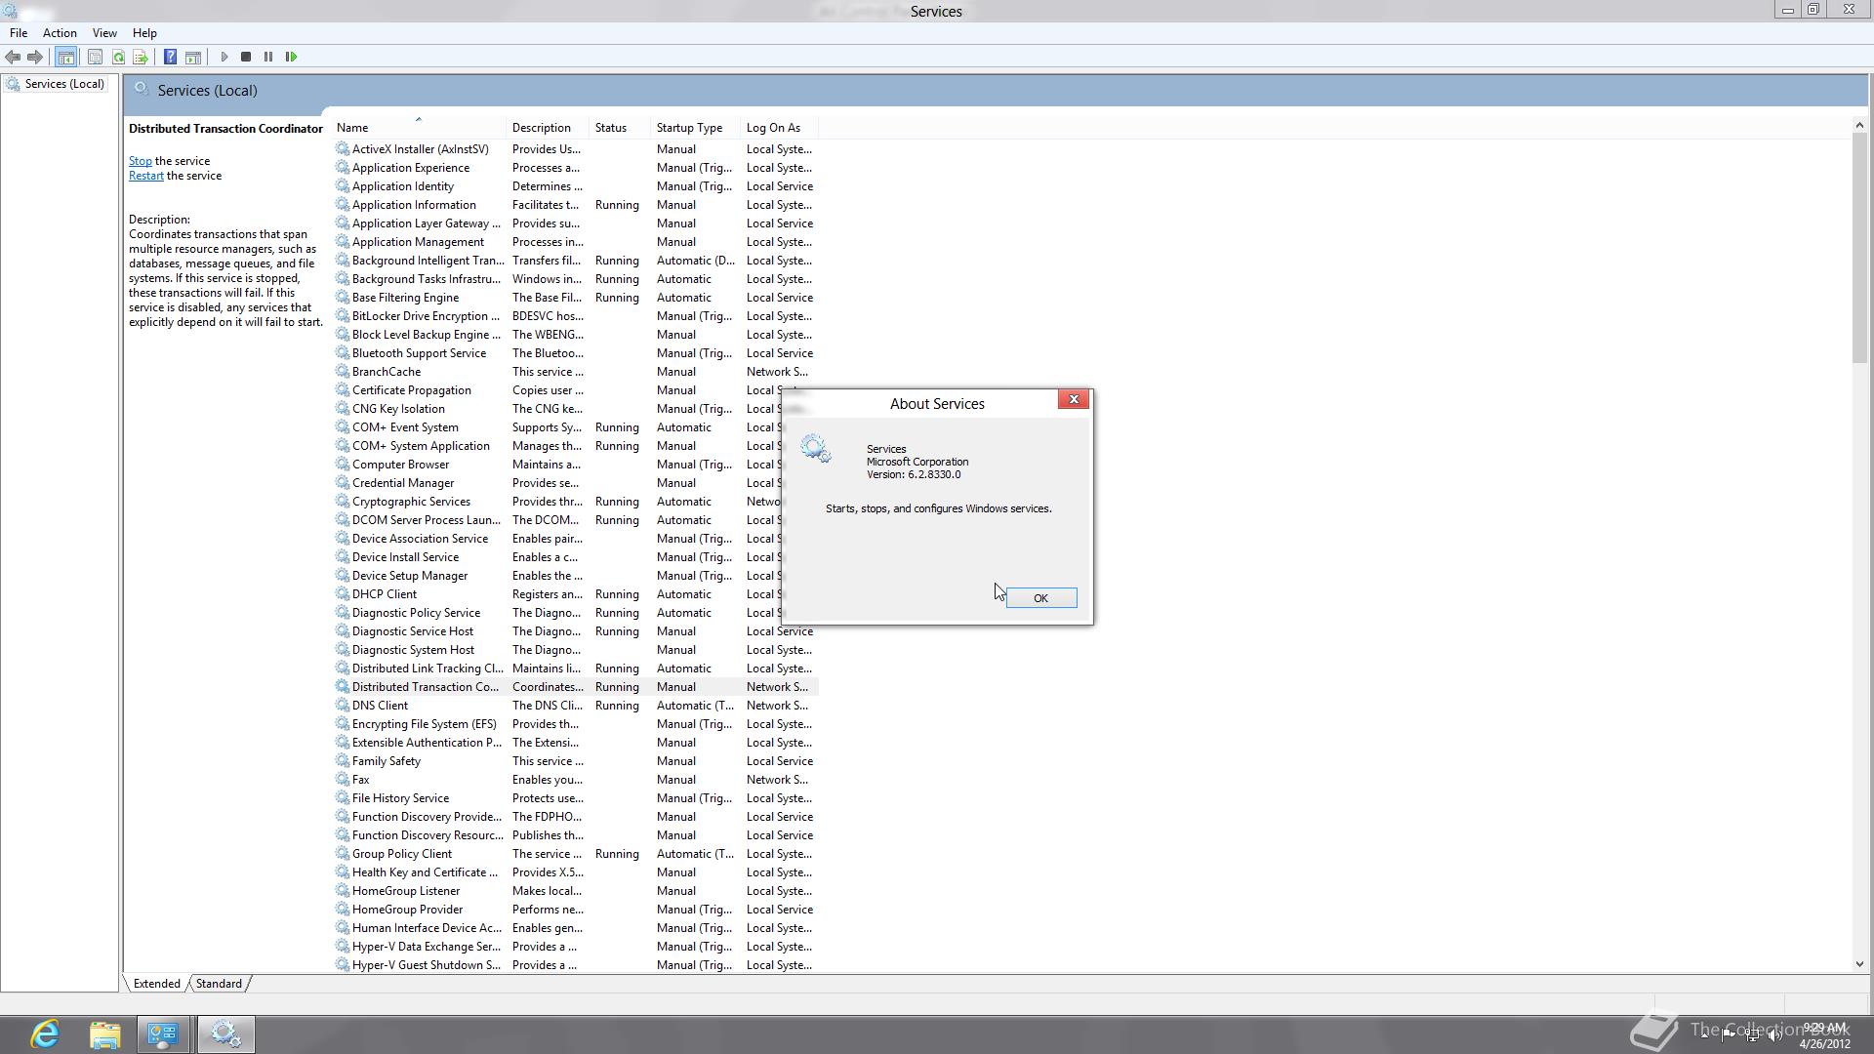Screen dimensions: 1874x1054
Task: Select the HomeGroup Provider service
Action: 576,910
